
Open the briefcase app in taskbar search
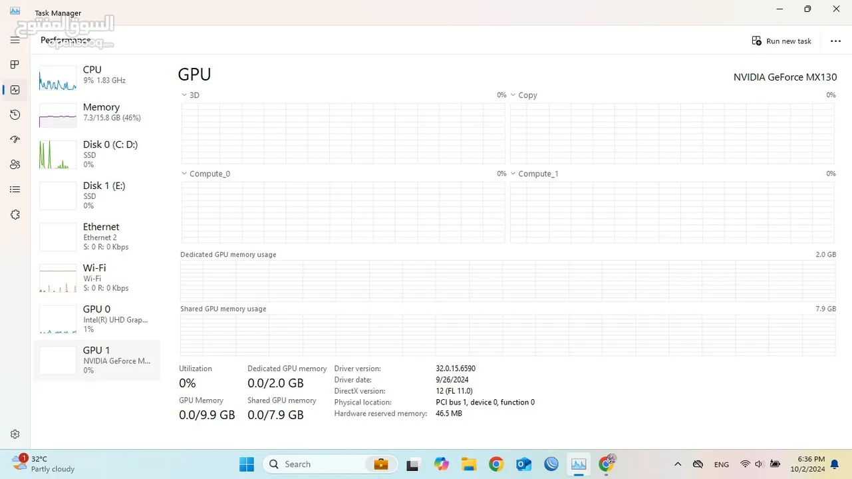click(380, 464)
